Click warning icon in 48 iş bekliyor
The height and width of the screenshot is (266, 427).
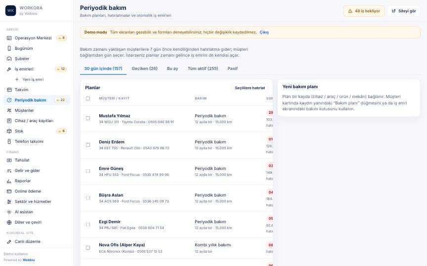coord(350,11)
